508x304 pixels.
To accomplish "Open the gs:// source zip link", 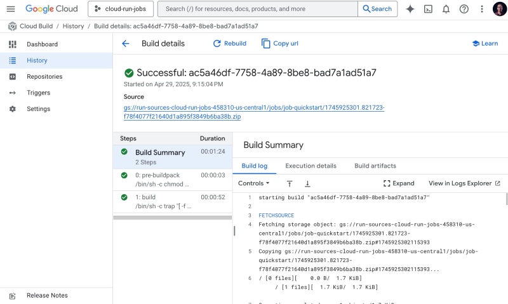I will click(x=254, y=112).
